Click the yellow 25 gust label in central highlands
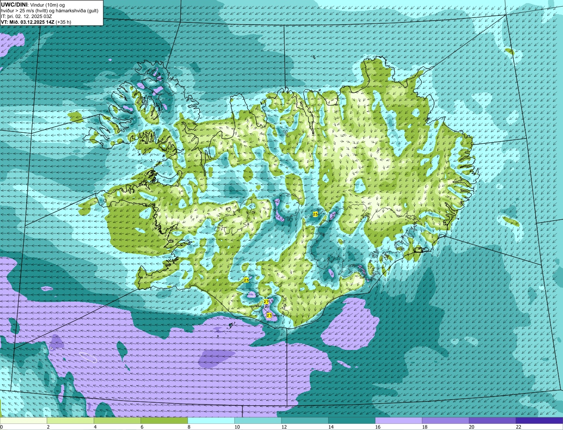The height and width of the screenshot is (430, 563). point(315,214)
